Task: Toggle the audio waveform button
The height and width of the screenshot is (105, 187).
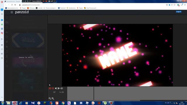Action: (x=62, y=88)
